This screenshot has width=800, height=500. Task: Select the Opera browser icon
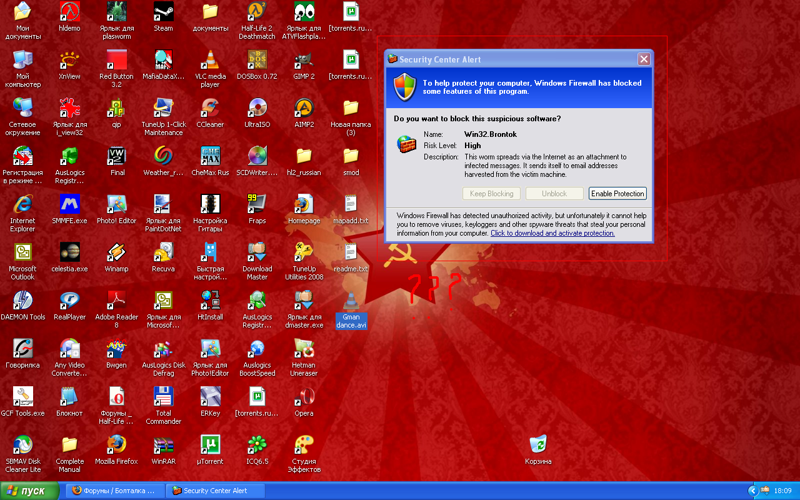click(x=304, y=396)
